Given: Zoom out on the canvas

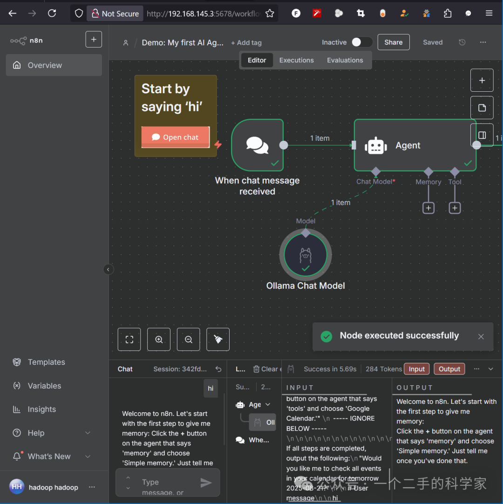Looking at the screenshot, I should 188,340.
